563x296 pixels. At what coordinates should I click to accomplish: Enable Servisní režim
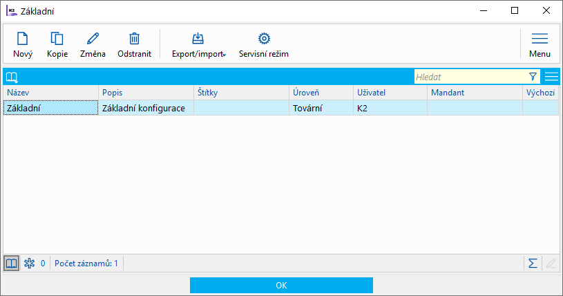[x=264, y=45]
